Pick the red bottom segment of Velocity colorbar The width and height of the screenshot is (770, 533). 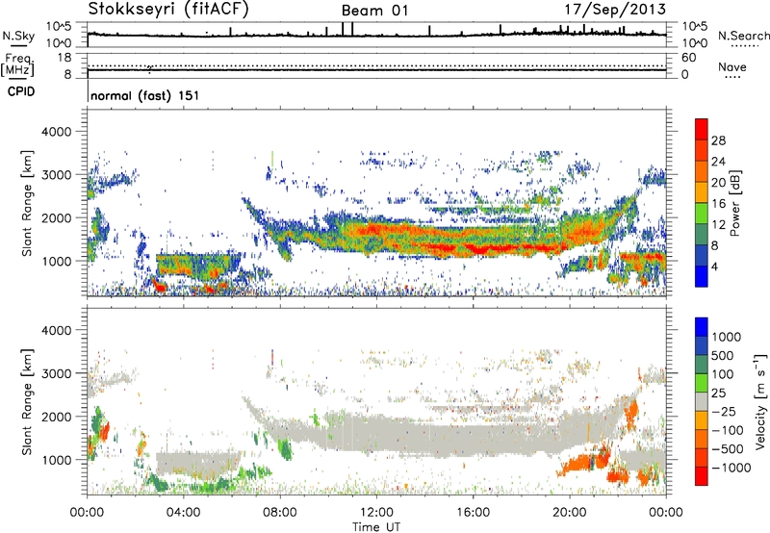[x=702, y=476]
